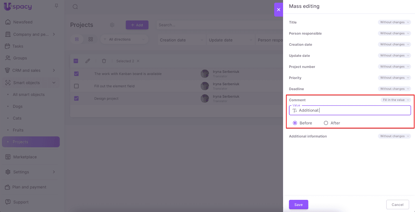Go to Newsfeed in the sidebar
The height and width of the screenshot is (212, 415).
pos(23,22)
